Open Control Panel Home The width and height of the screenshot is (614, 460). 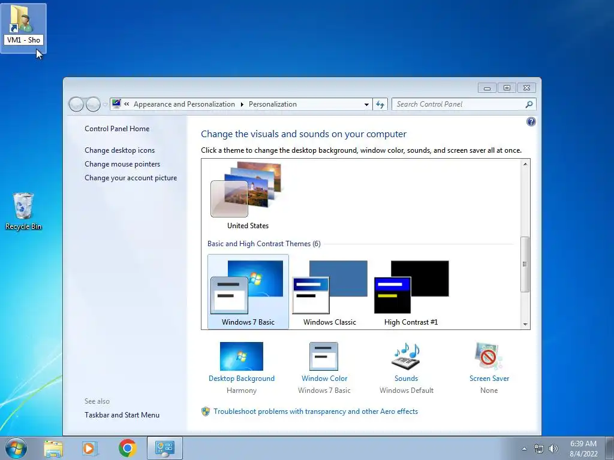pyautogui.click(x=117, y=129)
